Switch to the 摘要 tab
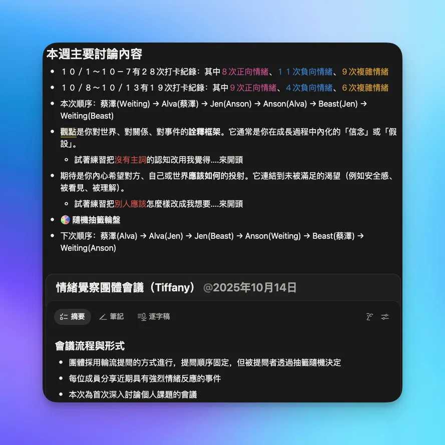 pyautogui.click(x=73, y=317)
